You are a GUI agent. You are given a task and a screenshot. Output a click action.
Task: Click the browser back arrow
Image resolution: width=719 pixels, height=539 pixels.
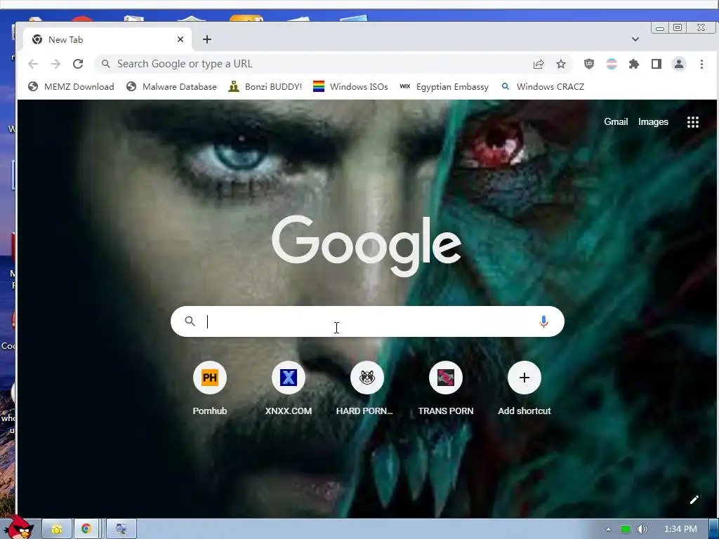(33, 64)
